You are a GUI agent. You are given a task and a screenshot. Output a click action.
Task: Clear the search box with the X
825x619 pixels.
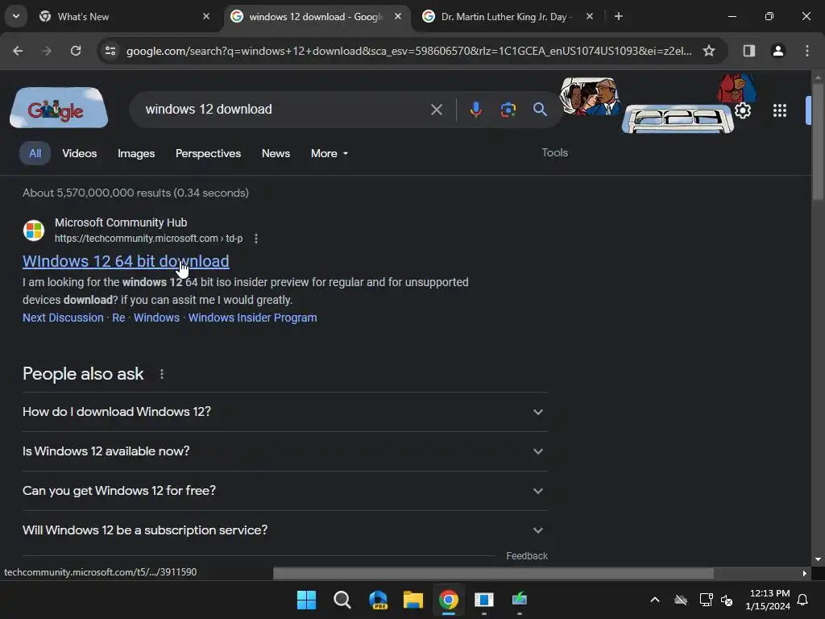(x=436, y=110)
